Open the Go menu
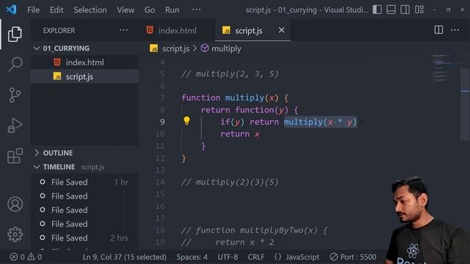This screenshot has width=470, height=264. click(150, 10)
